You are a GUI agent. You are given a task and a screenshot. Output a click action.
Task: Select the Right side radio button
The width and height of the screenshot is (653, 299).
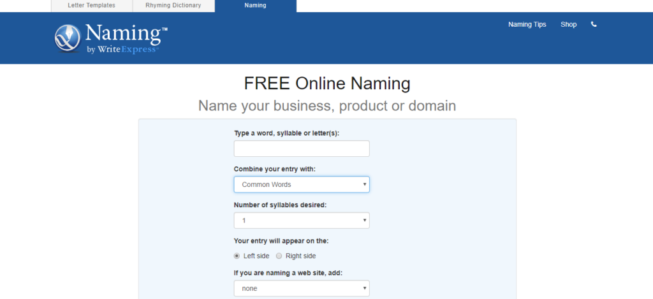click(x=279, y=256)
